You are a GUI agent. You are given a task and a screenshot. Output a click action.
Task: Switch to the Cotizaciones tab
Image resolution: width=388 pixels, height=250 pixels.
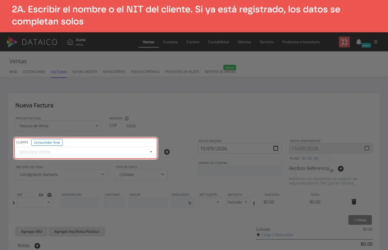(34, 72)
